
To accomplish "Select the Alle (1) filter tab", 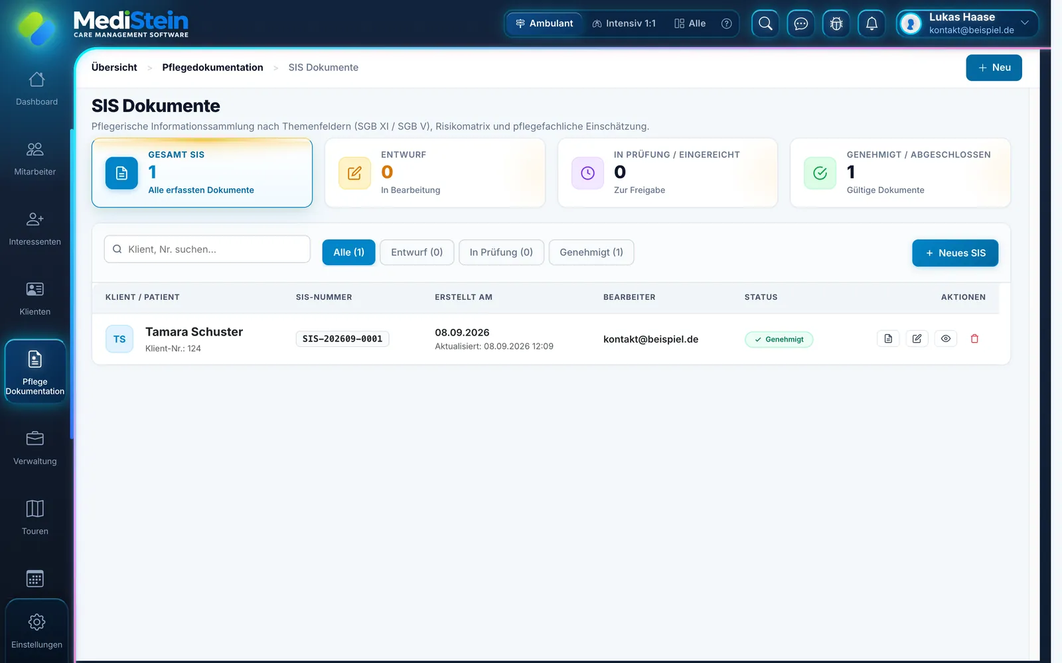I will (348, 253).
